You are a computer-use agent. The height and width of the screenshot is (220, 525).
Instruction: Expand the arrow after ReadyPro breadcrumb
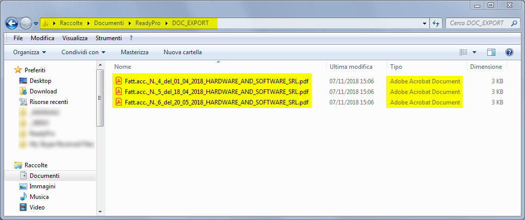pyautogui.click(x=167, y=24)
